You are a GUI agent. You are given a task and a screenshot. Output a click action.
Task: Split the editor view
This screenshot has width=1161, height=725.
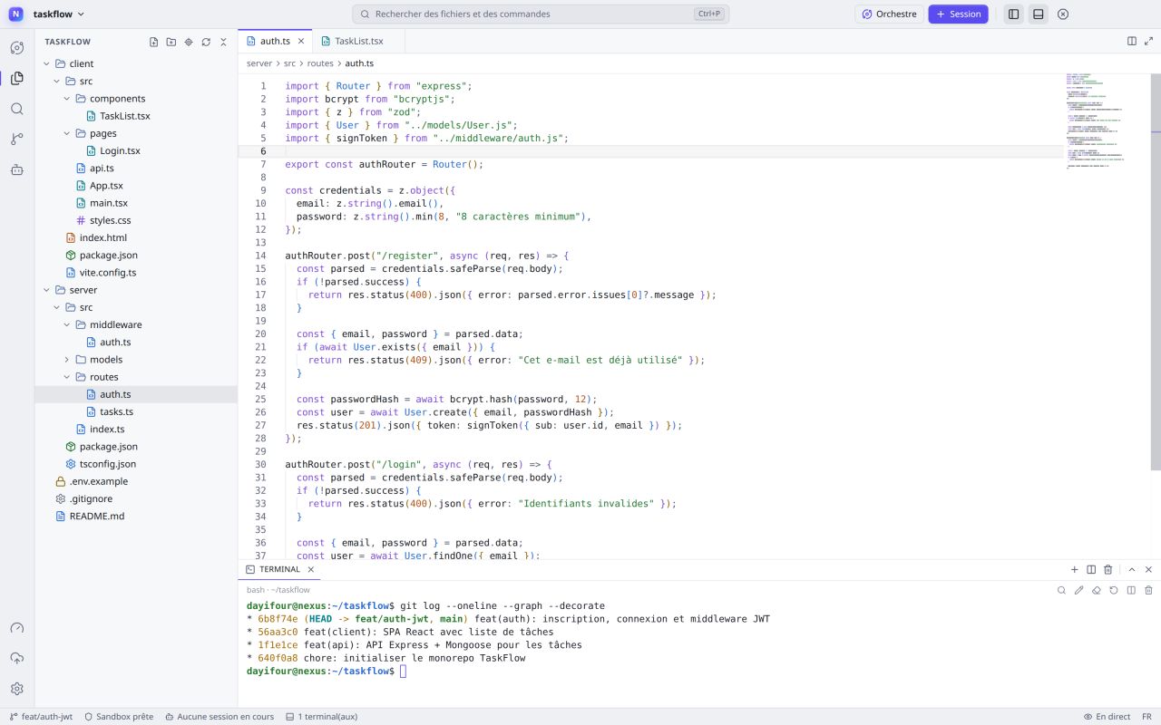pyautogui.click(x=1132, y=41)
